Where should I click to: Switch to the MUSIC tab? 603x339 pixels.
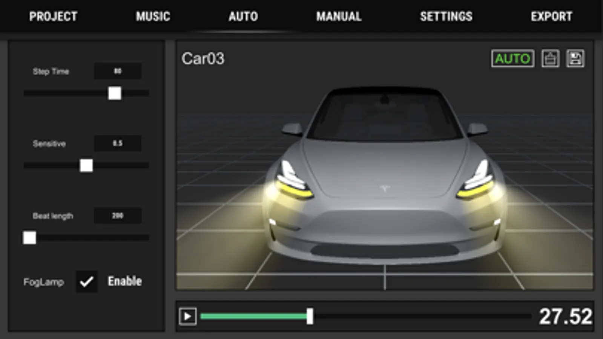pos(153,16)
